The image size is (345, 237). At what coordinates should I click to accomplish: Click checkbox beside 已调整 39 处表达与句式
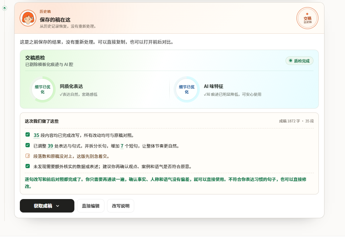pyautogui.click(x=28, y=145)
